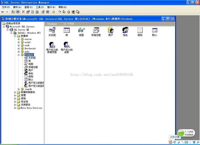Expand the master database node
200x145 pixels.
point(19,39)
